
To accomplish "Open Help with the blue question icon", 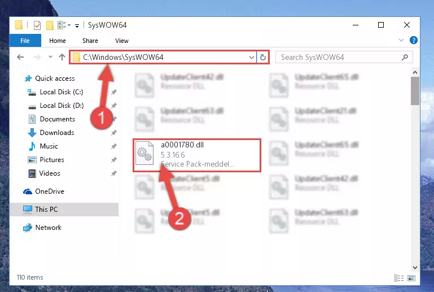I will pos(413,40).
